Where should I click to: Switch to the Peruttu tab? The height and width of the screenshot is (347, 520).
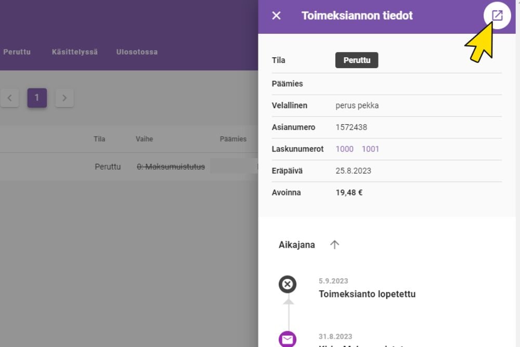tap(17, 52)
